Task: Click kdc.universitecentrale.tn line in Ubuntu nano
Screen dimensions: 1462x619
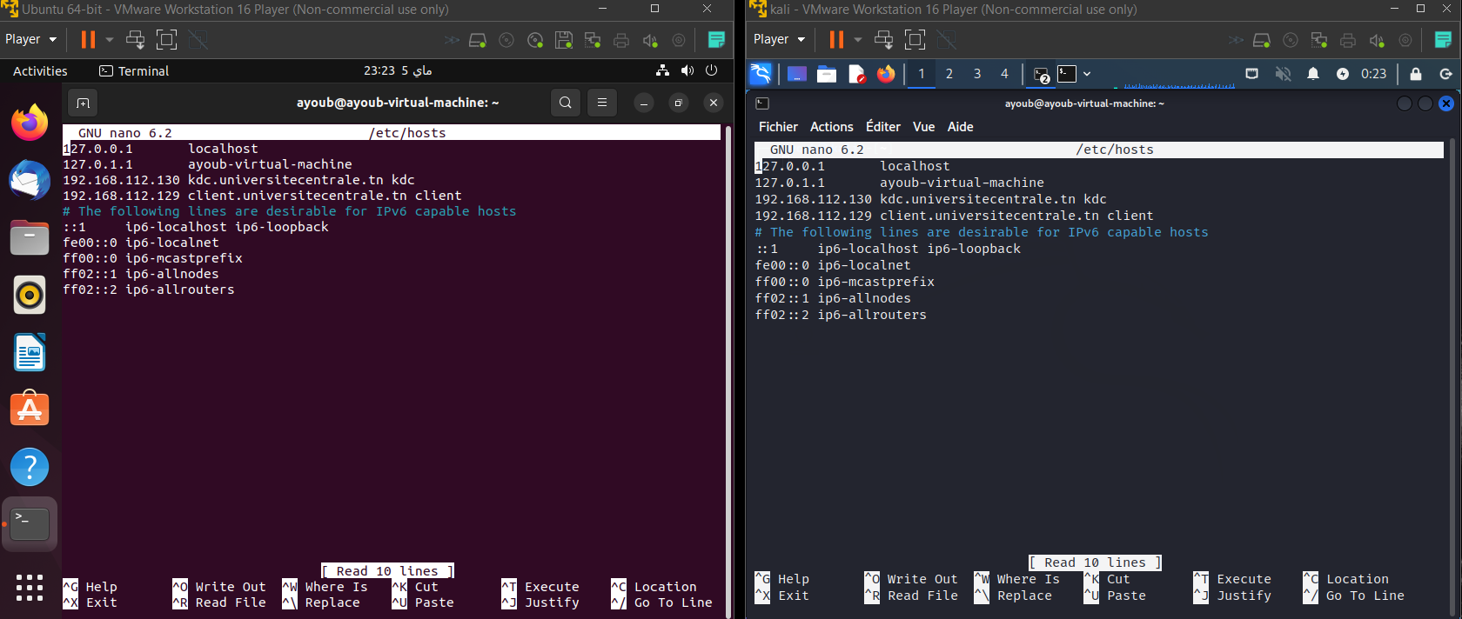Action: [238, 180]
